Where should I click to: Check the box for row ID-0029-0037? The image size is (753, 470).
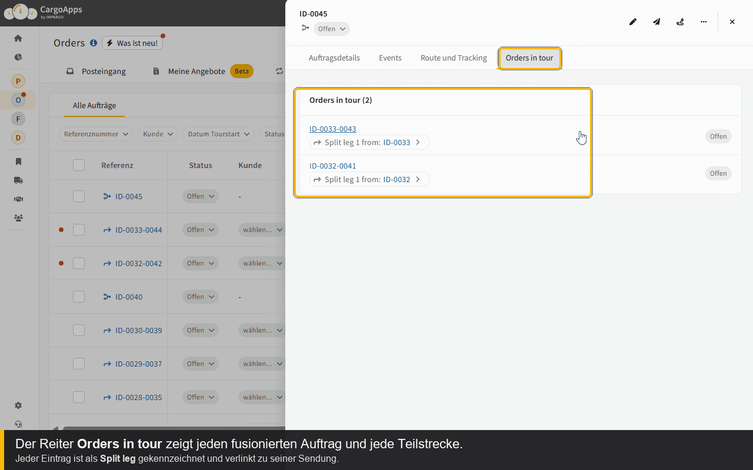(79, 364)
